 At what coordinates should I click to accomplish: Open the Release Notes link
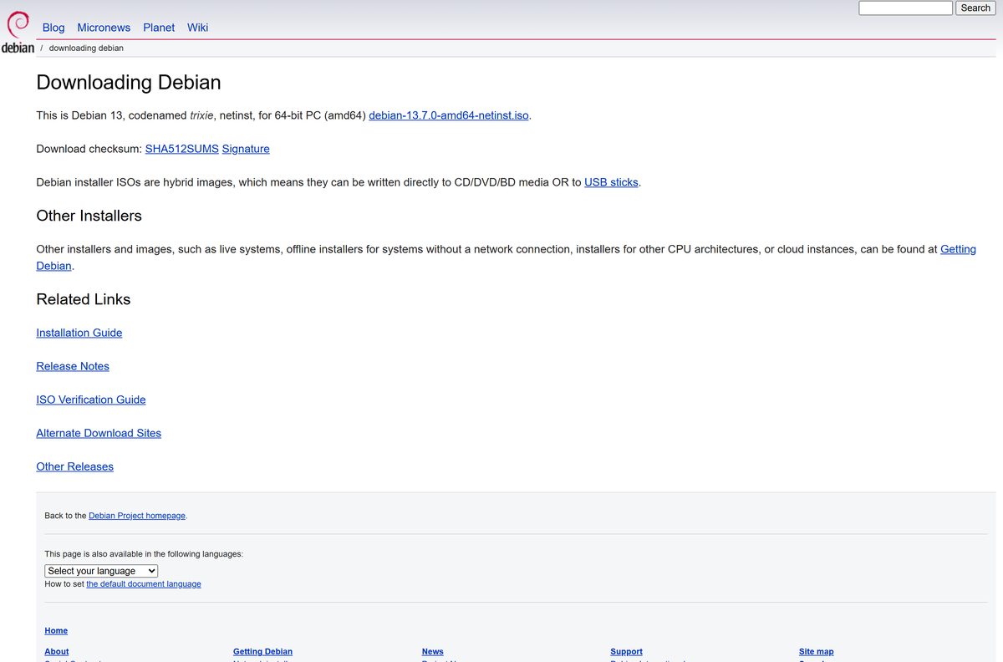[x=73, y=366]
